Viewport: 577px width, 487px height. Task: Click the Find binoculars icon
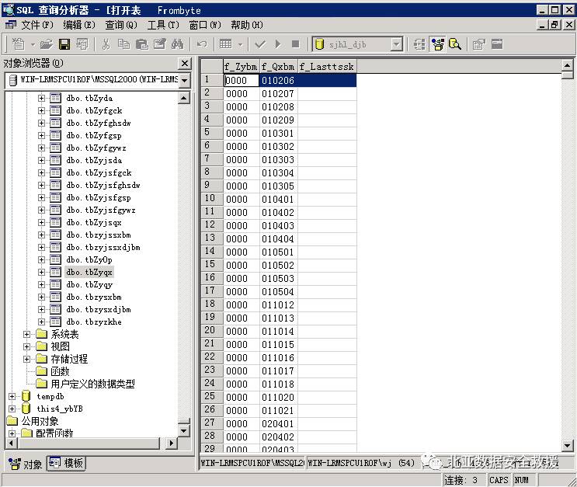pos(177,44)
